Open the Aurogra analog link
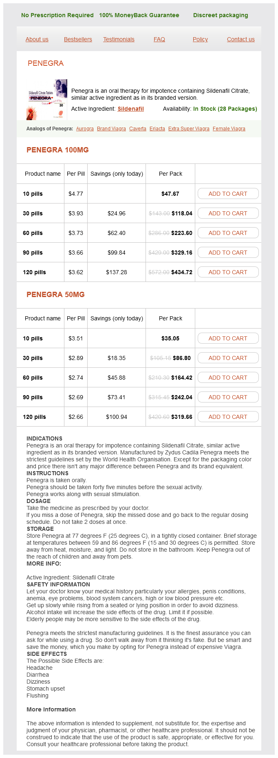The width and height of the screenshot is (278, 758). point(85,129)
